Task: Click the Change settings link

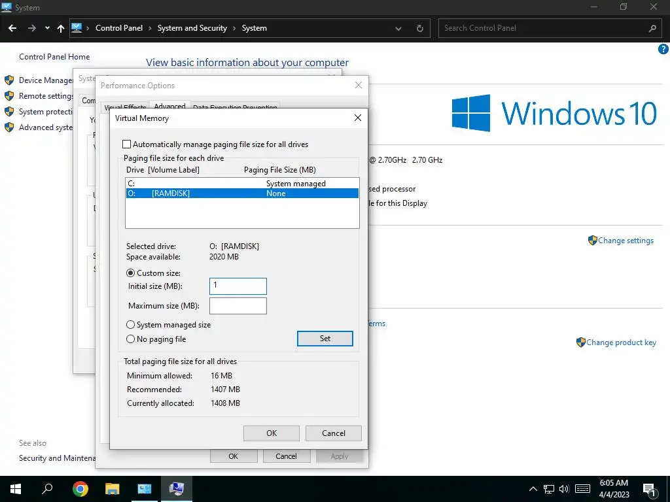Action: click(x=626, y=241)
